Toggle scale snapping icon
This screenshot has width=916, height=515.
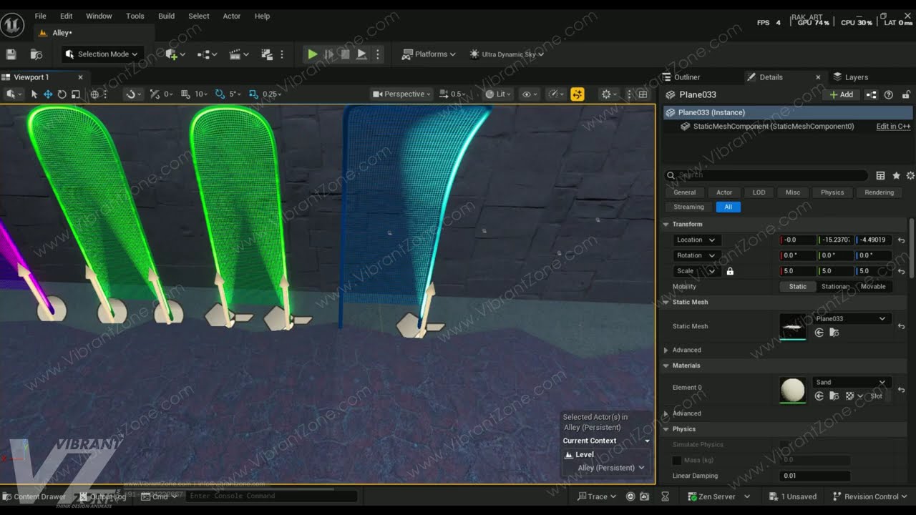click(253, 94)
